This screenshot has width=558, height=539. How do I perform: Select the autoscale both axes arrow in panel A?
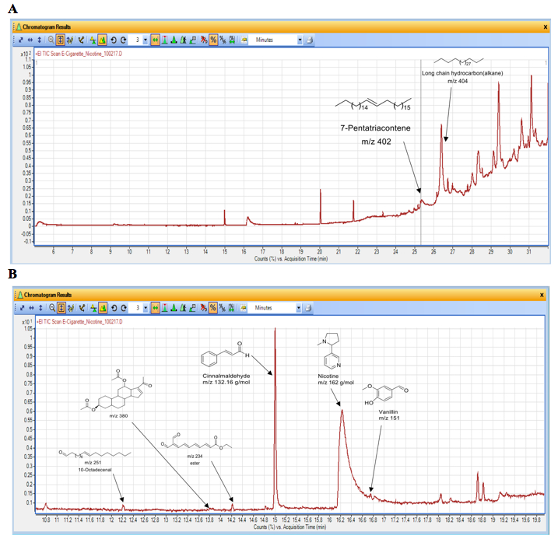pyautogui.click(x=21, y=40)
